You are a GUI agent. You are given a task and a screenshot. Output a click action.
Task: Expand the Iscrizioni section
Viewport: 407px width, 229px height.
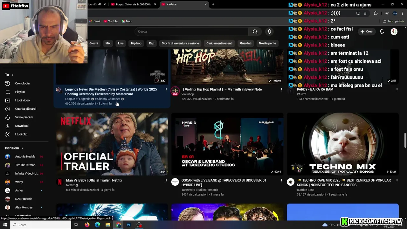coord(14,148)
